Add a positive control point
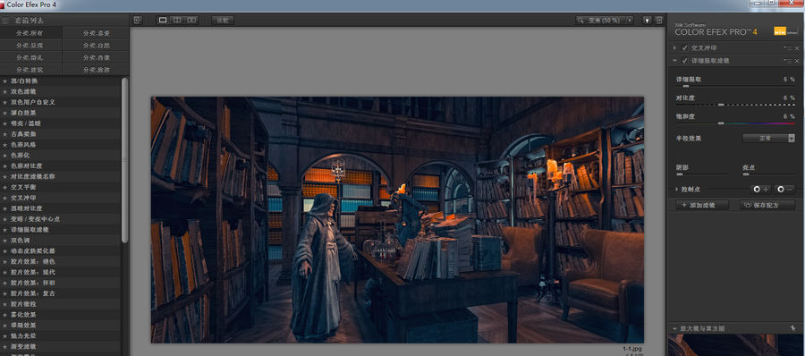Screen dimensions: 805x356 pyautogui.click(x=760, y=189)
